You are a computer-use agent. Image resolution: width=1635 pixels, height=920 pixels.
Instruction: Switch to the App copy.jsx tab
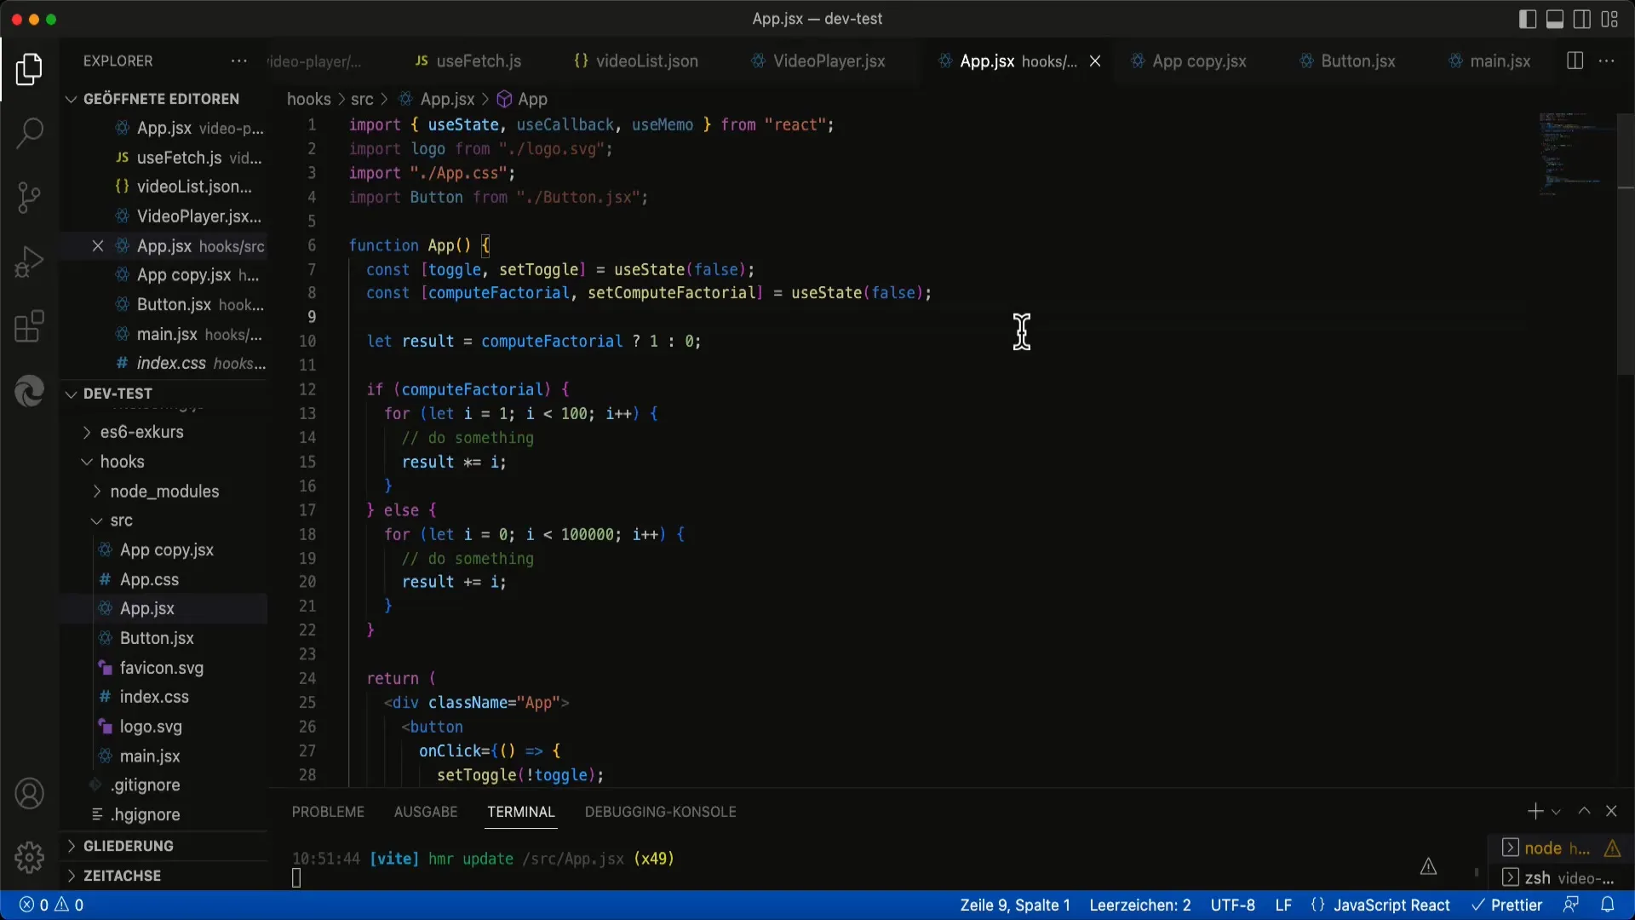pos(1189,61)
